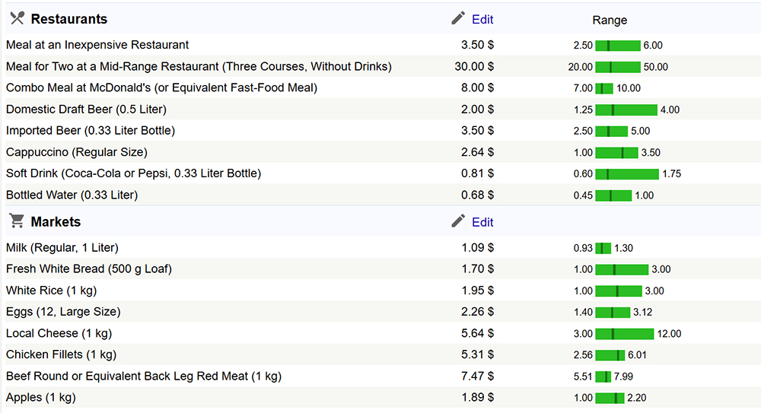This screenshot has height=413, width=761.
Task: Select the Chicken Fillets (1 kg) label
Action: coord(61,354)
